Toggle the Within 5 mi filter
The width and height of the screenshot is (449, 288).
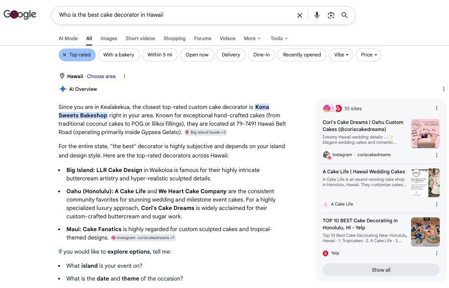click(x=160, y=55)
